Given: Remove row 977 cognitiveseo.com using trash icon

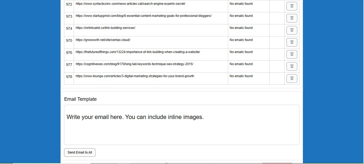Looking at the screenshot, I should click(x=292, y=66).
